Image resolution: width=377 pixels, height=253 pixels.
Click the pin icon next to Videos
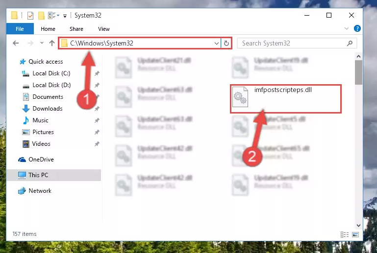(97, 144)
